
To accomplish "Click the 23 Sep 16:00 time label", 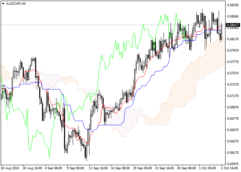I will (x=165, y=168).
